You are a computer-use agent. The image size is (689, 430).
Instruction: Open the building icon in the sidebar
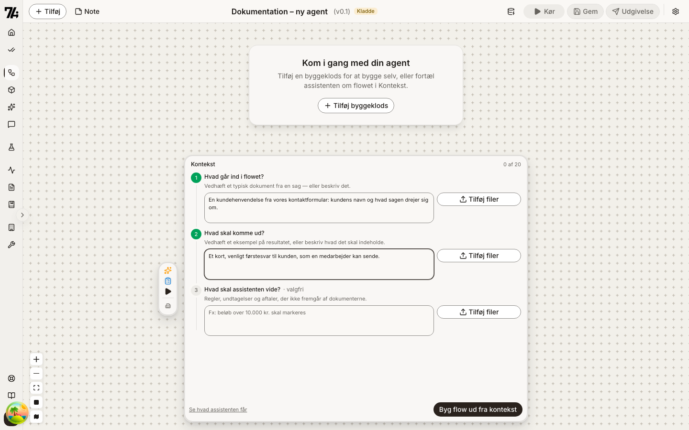pyautogui.click(x=11, y=227)
